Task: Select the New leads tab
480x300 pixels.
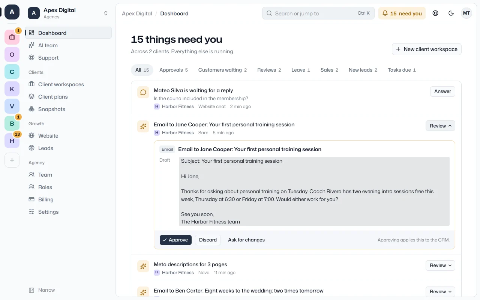Action: pyautogui.click(x=363, y=70)
